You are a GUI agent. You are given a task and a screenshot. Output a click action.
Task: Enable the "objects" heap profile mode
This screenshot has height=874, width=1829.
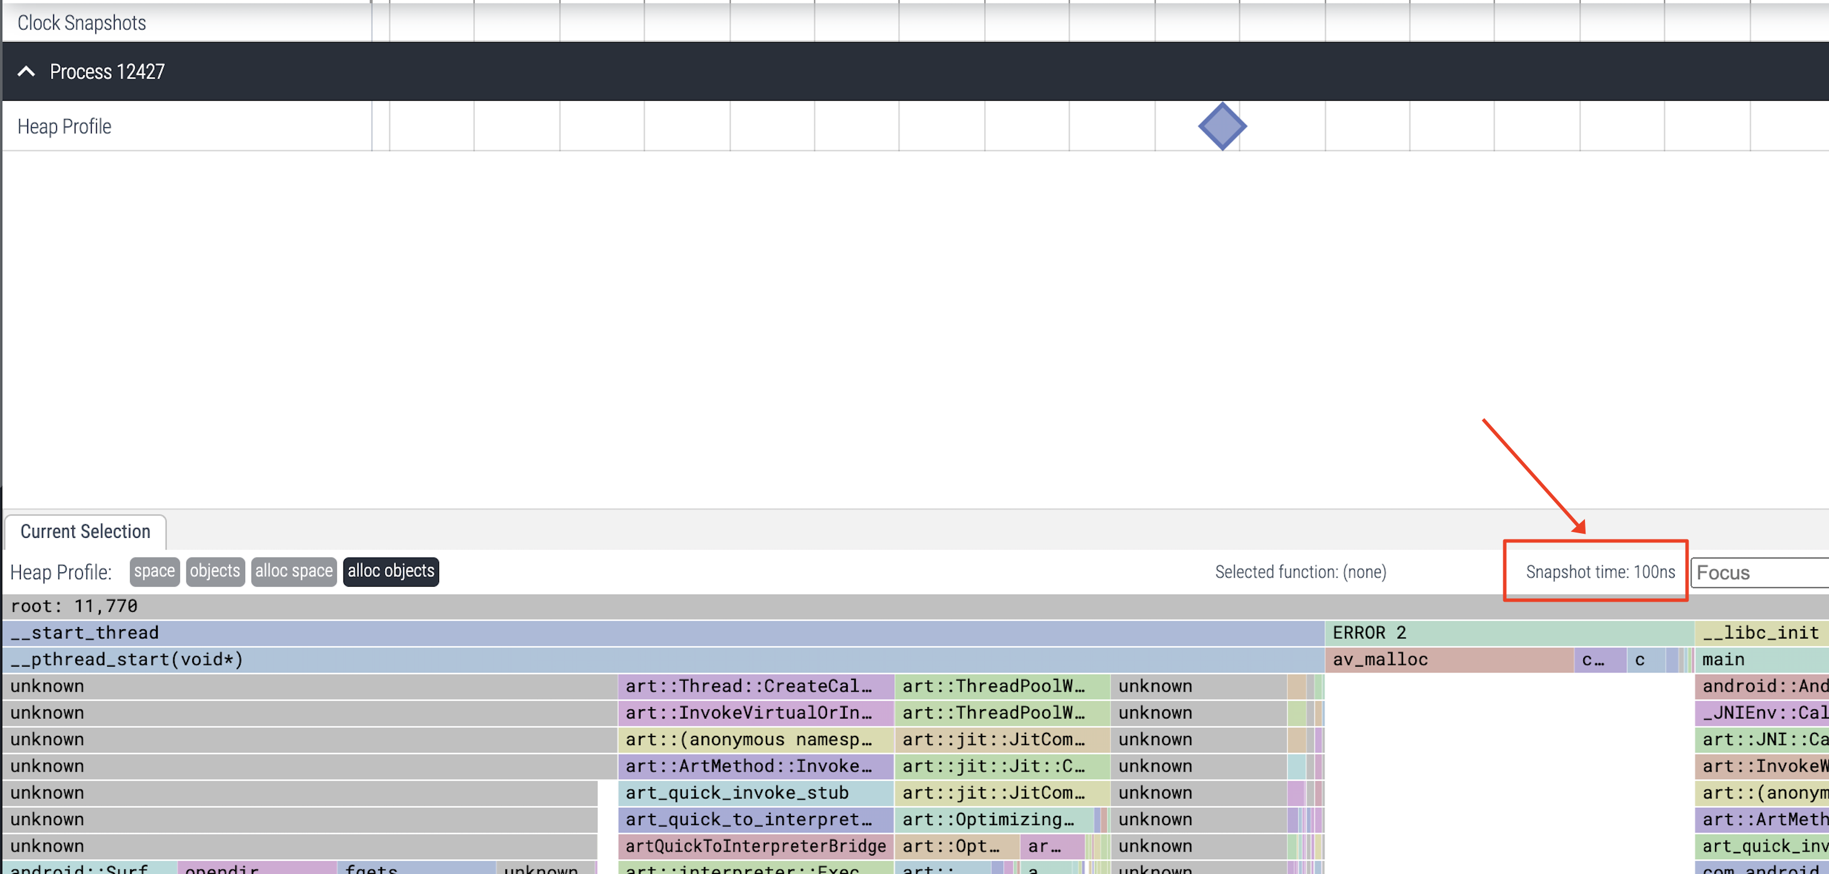(x=215, y=571)
